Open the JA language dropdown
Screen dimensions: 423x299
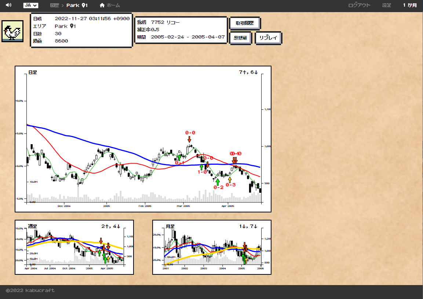pos(30,5)
